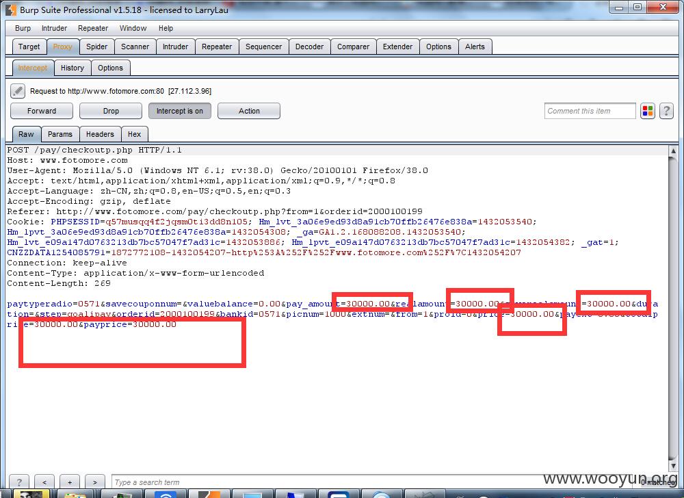Select the Hex view tab
Screen dimensions: 684x498
[x=134, y=134]
